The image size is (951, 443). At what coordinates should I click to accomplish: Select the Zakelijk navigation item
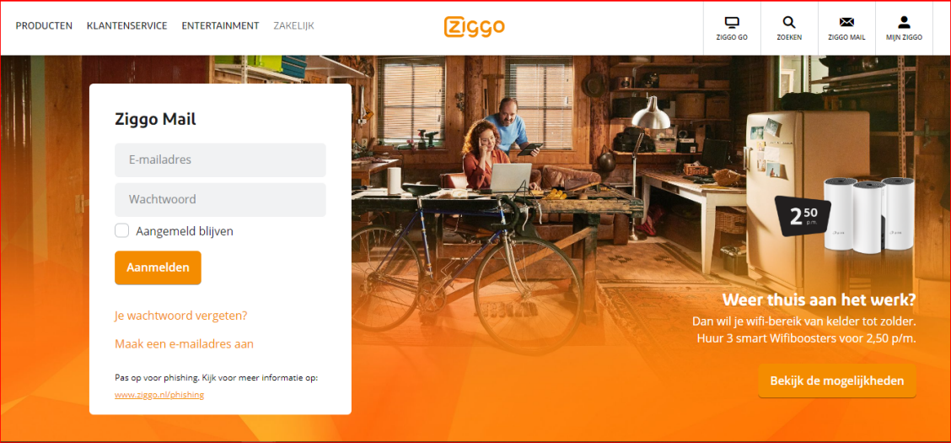click(x=293, y=25)
